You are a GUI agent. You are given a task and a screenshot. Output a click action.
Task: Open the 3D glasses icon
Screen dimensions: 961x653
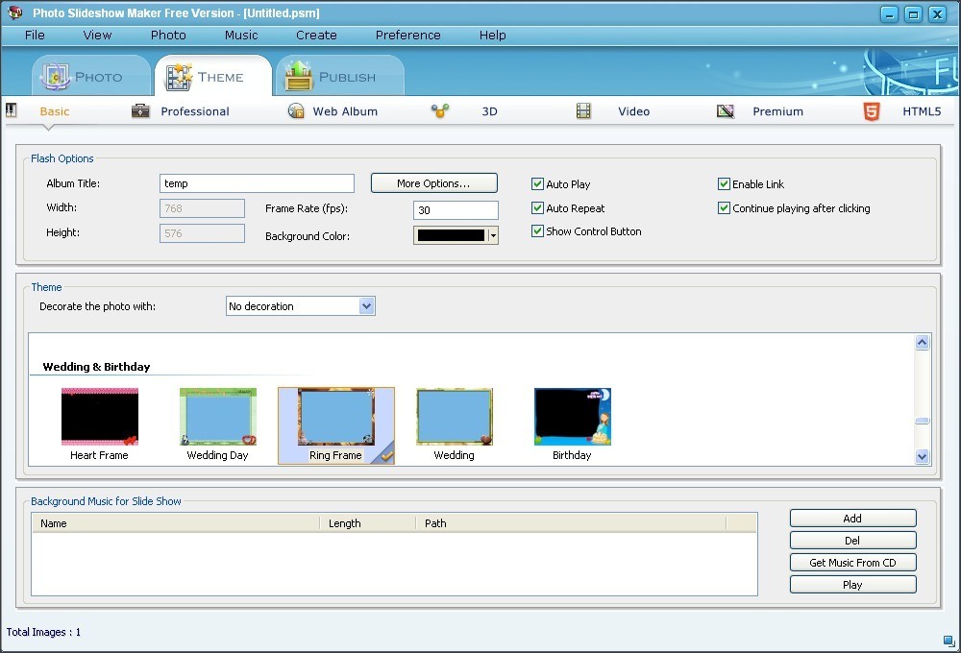440,111
